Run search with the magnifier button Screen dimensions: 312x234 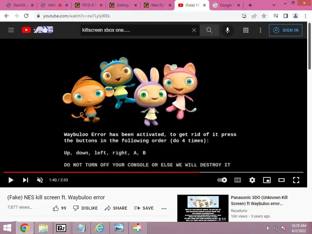point(209,30)
